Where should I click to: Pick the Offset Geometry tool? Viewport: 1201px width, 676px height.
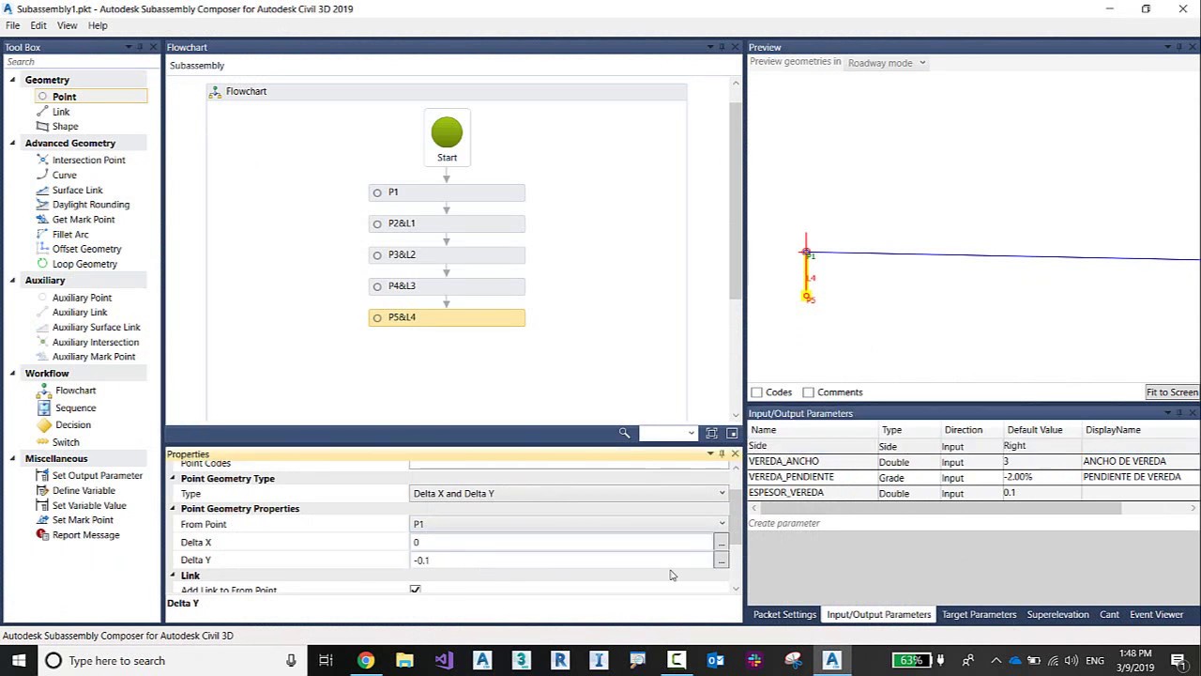coord(86,249)
